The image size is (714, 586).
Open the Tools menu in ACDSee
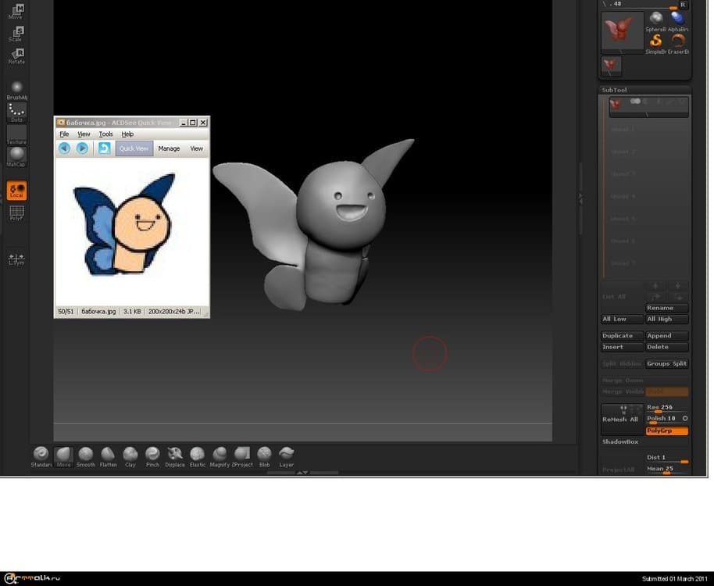(x=105, y=134)
